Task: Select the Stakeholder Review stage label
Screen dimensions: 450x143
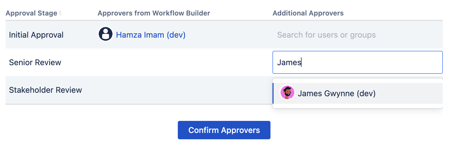Action: tap(45, 90)
